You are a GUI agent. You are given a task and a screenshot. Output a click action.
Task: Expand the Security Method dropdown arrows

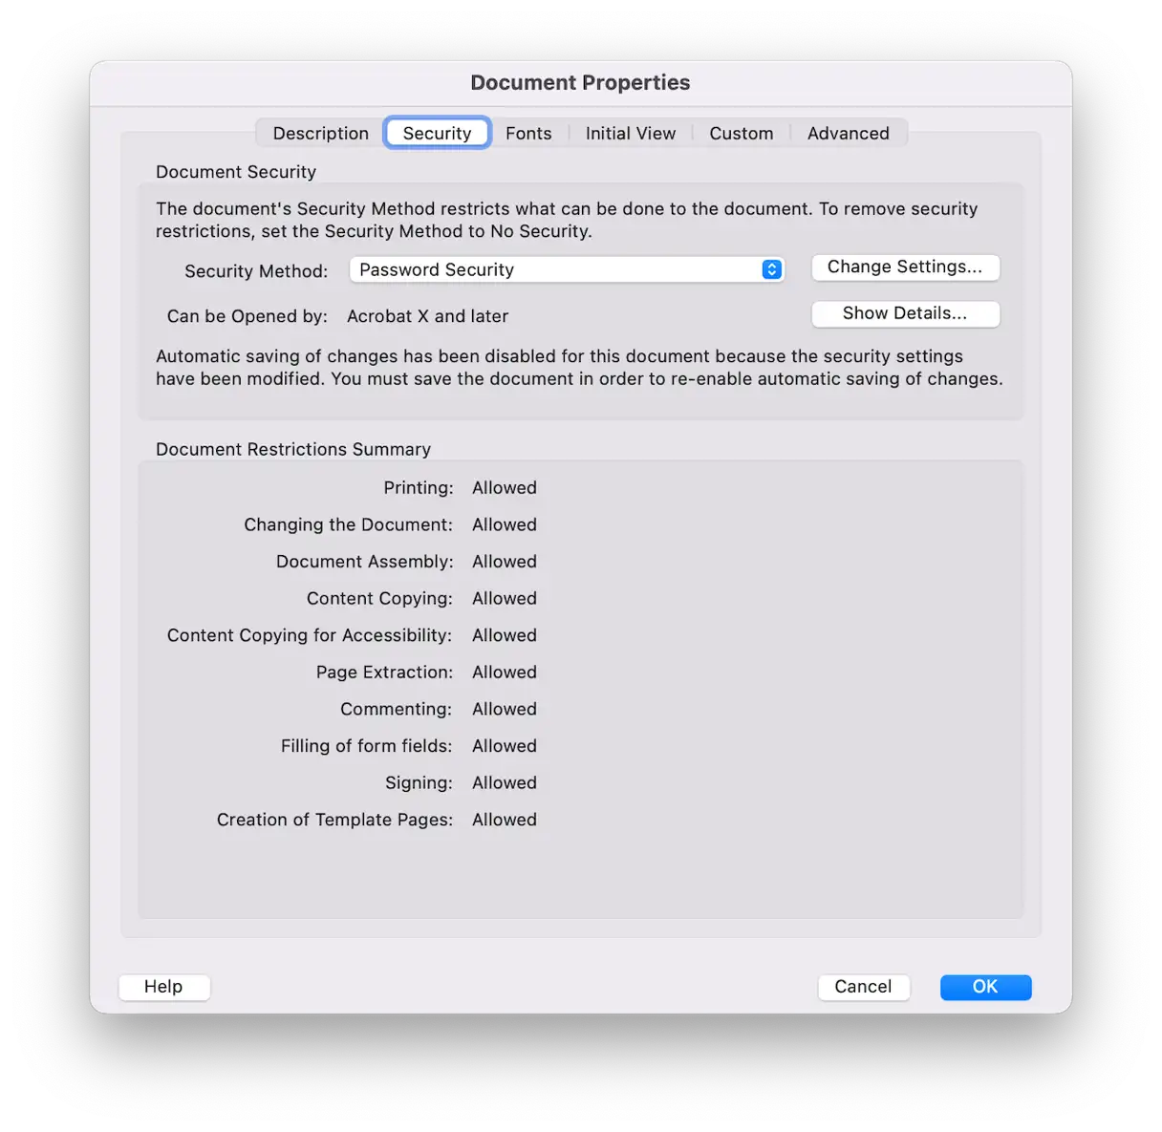coord(771,270)
